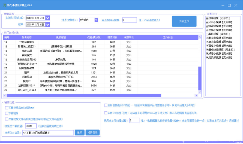Select row 22 by author 八娘贝勒
This screenshot has width=243, height=144.
pyautogui.click(x=101, y=77)
